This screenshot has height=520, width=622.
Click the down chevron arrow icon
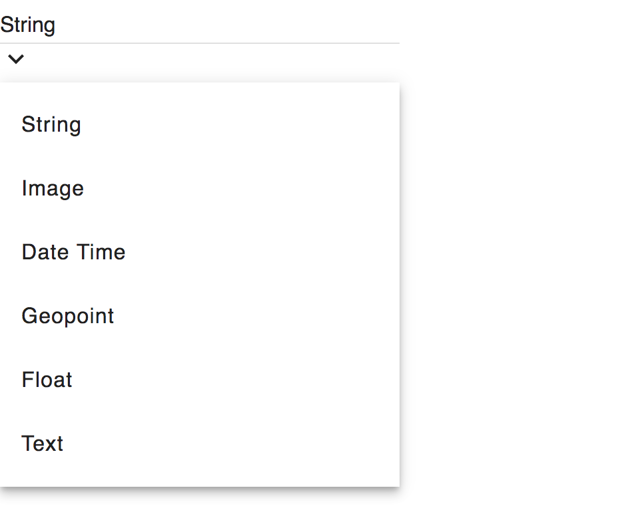(x=16, y=59)
